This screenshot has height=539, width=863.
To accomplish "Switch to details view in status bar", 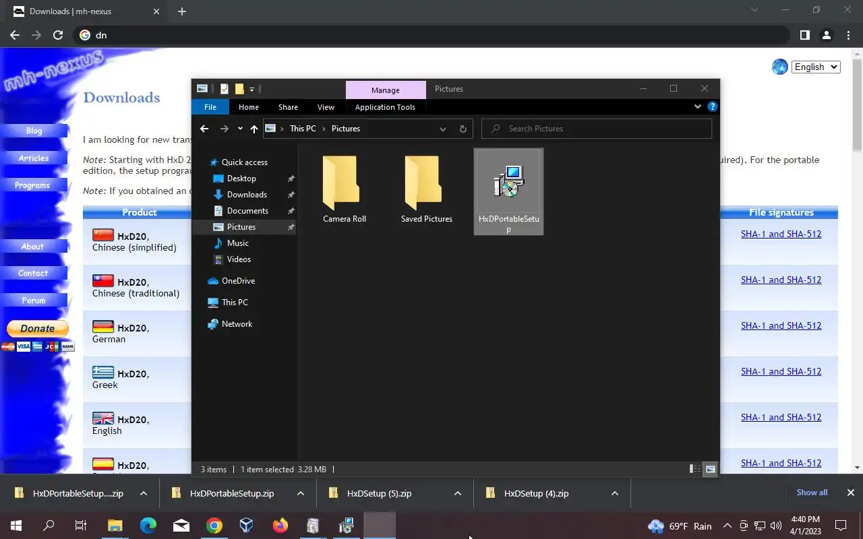I will click(x=694, y=469).
